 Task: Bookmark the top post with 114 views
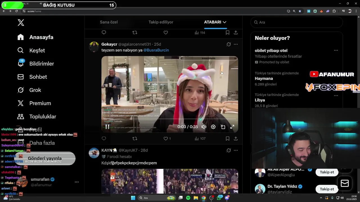click(x=228, y=33)
